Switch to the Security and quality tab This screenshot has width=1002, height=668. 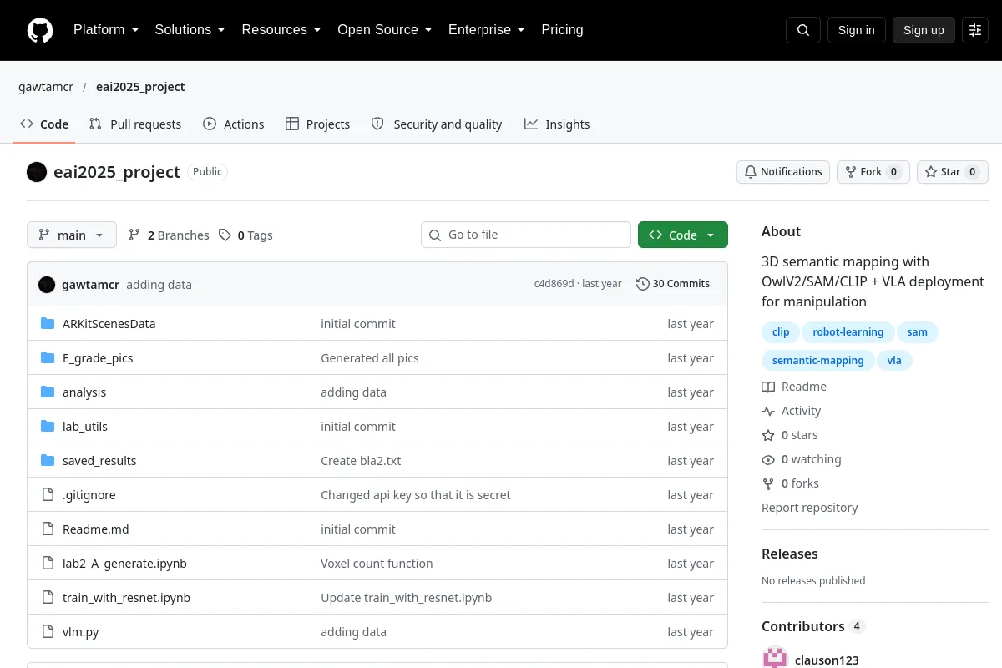(x=437, y=124)
